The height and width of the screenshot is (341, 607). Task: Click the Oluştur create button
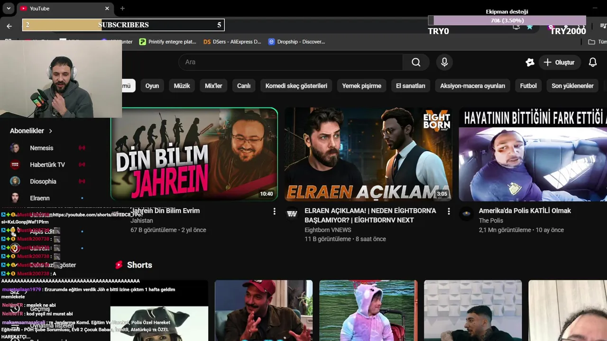[559, 62]
